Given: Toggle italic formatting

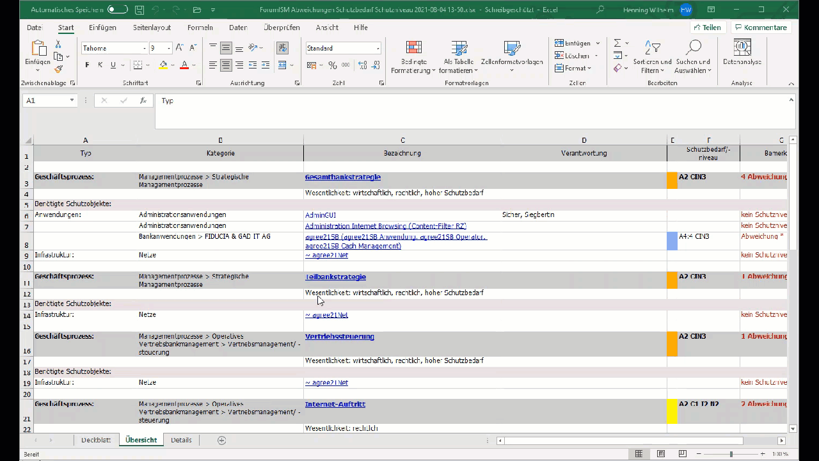Looking at the screenshot, I should tap(100, 65).
